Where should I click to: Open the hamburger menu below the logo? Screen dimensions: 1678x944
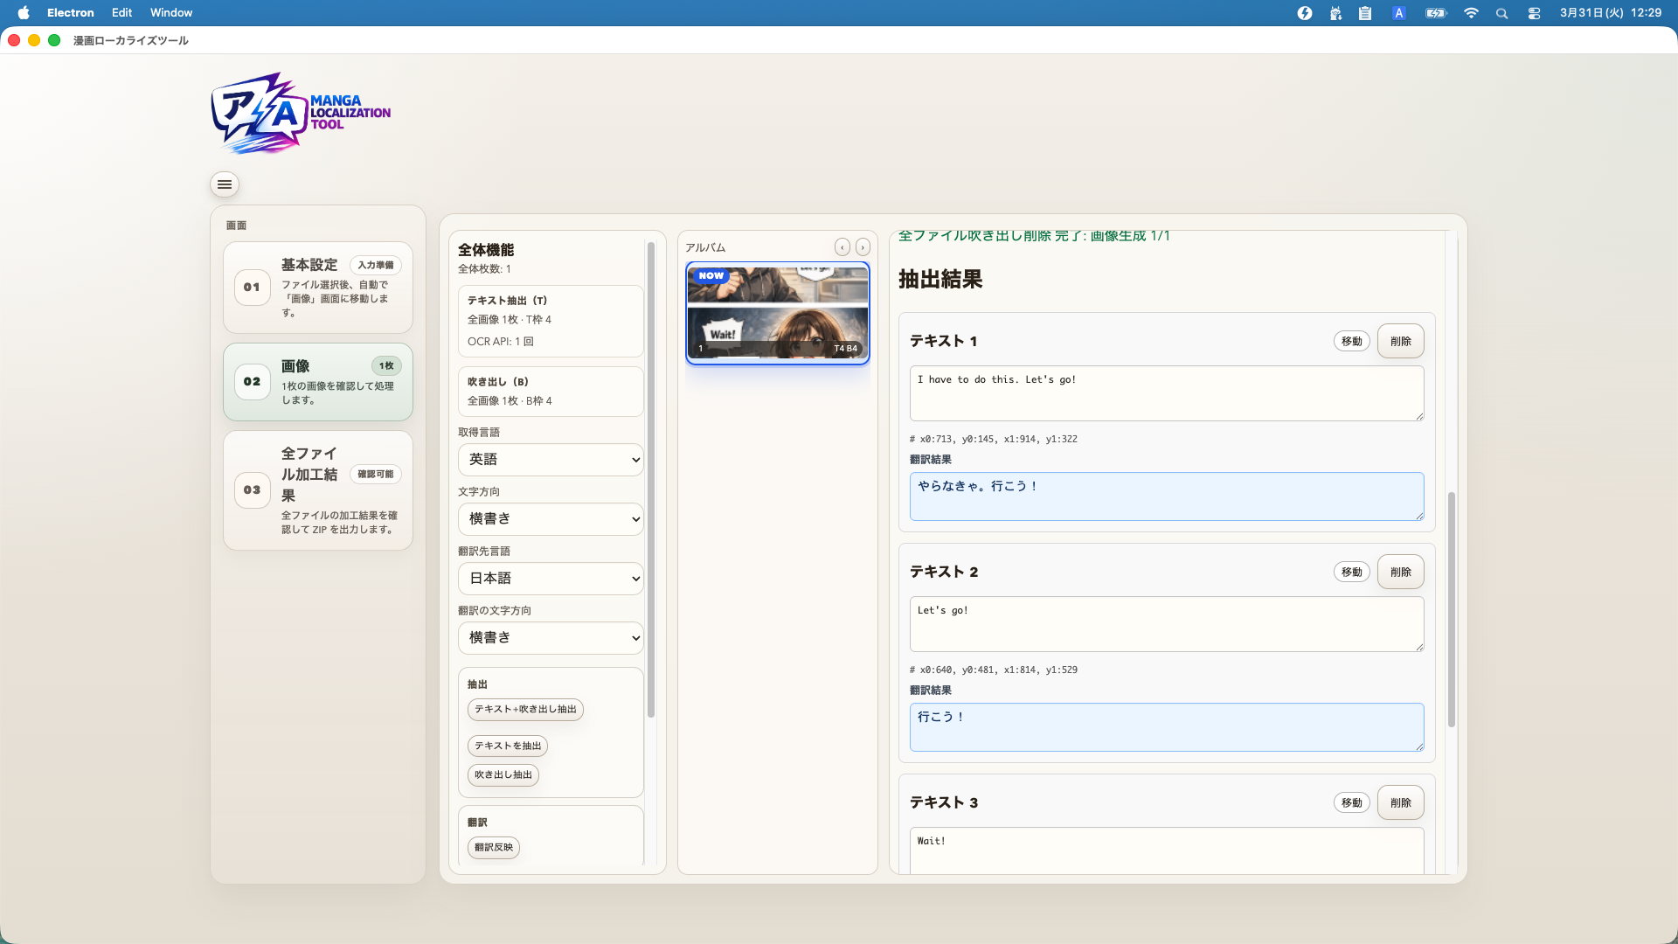224,184
